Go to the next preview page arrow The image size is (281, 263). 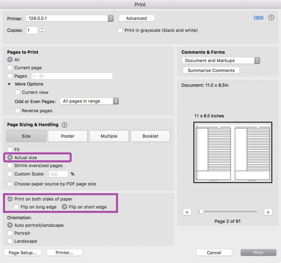[x=268, y=212]
